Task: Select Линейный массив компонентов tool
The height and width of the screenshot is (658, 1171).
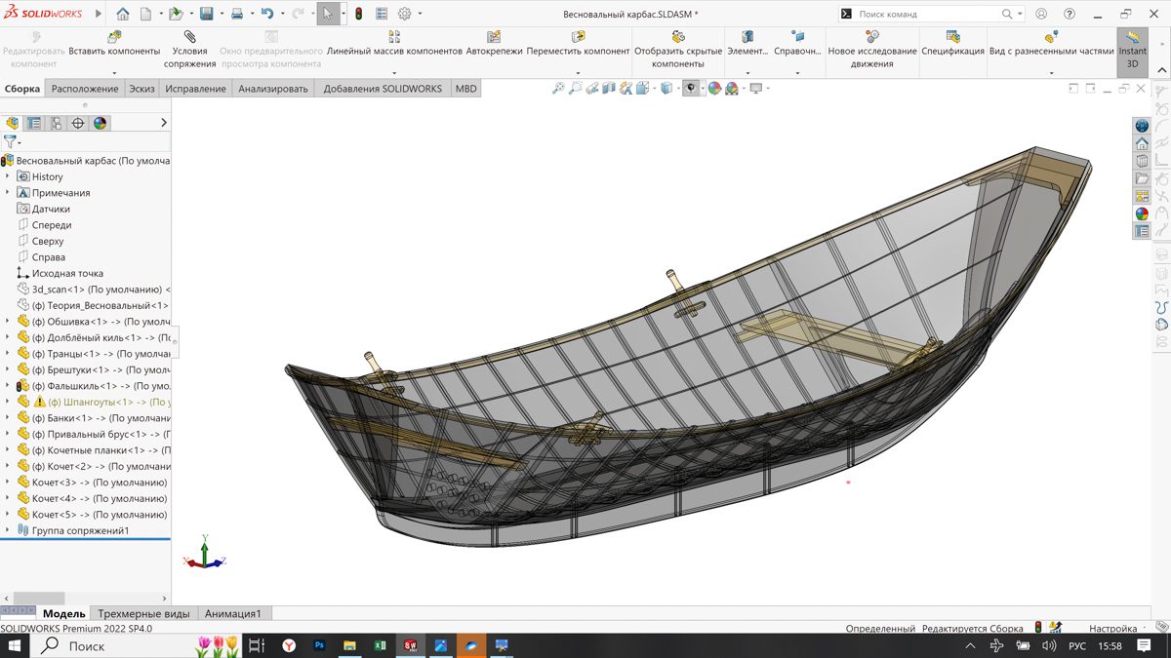Action: tap(394, 37)
